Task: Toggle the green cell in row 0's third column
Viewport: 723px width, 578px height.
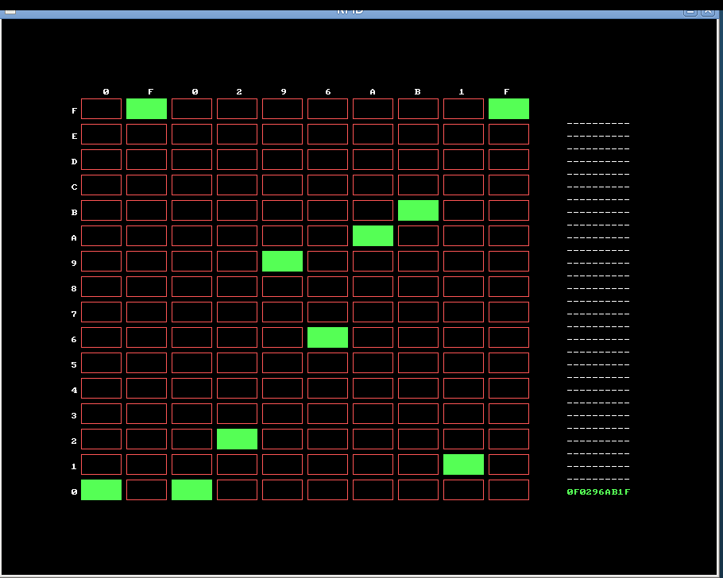Action: [191, 490]
